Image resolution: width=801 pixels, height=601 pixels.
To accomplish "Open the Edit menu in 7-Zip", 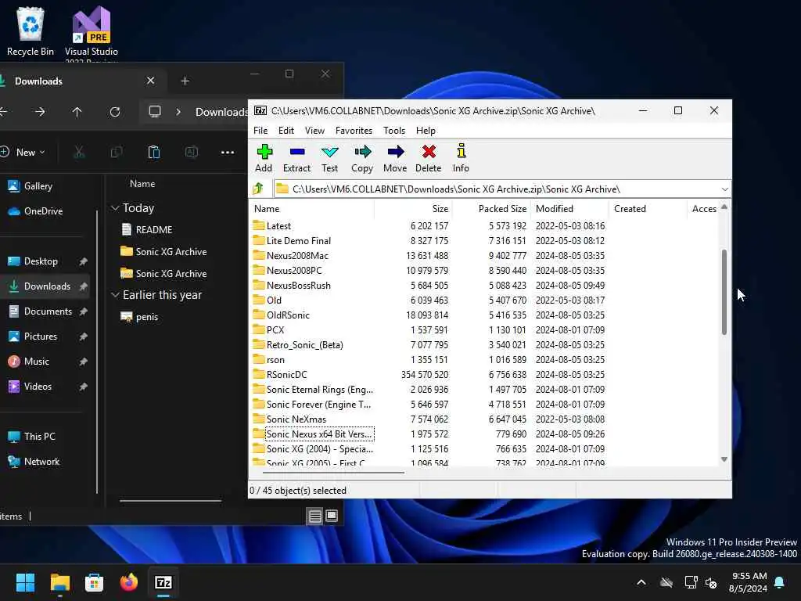I will click(x=286, y=131).
